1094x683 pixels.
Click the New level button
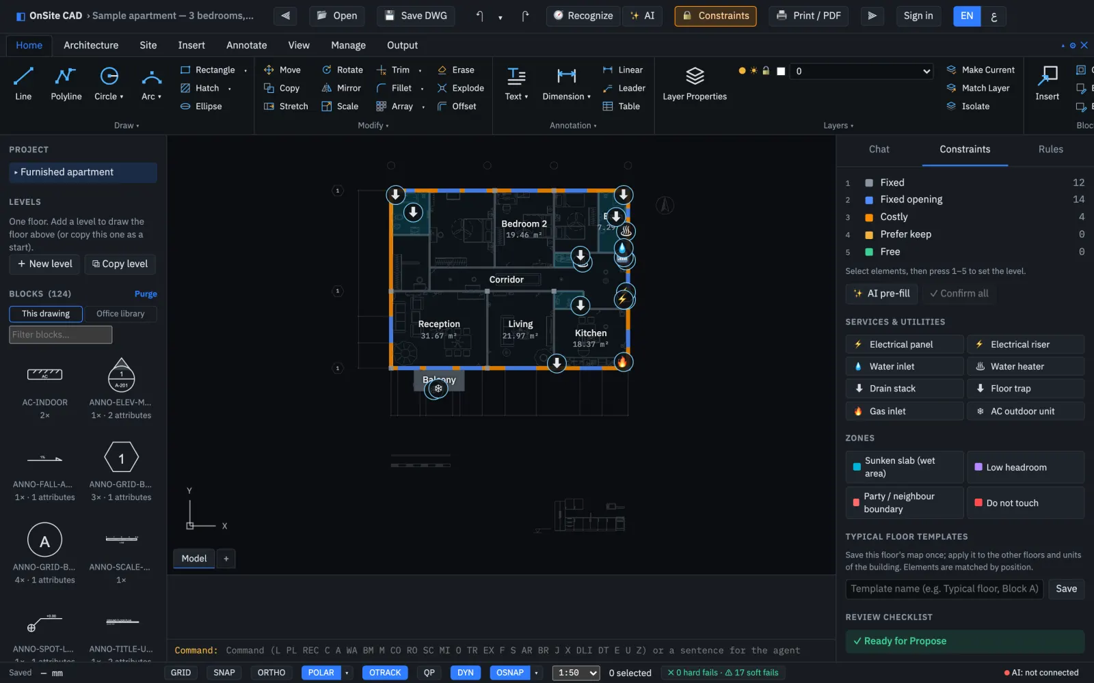pos(44,264)
